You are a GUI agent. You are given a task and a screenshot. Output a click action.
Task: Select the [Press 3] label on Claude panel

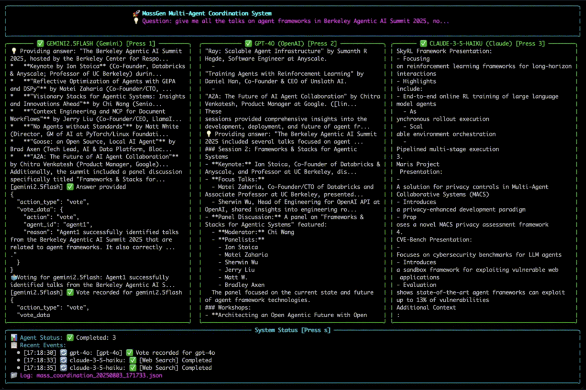[x=530, y=43]
